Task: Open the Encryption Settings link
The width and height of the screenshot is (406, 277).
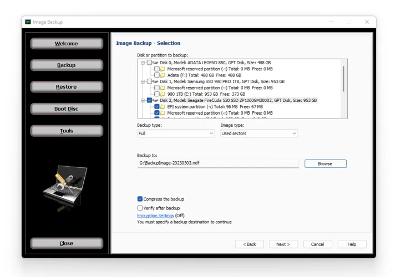Action: 155,216
